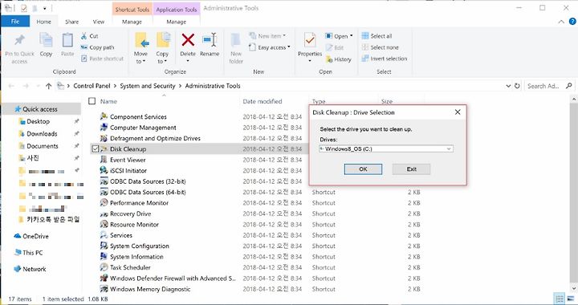This screenshot has width=578, height=305.
Task: Click the red Delete icon
Action: click(188, 40)
